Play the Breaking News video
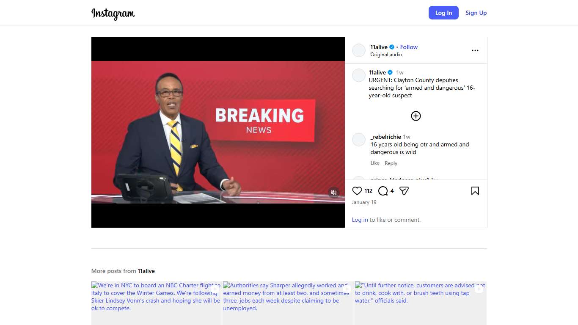The image size is (578, 325). (x=218, y=132)
